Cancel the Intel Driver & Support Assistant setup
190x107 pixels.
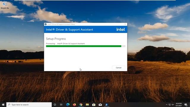pos(118,67)
